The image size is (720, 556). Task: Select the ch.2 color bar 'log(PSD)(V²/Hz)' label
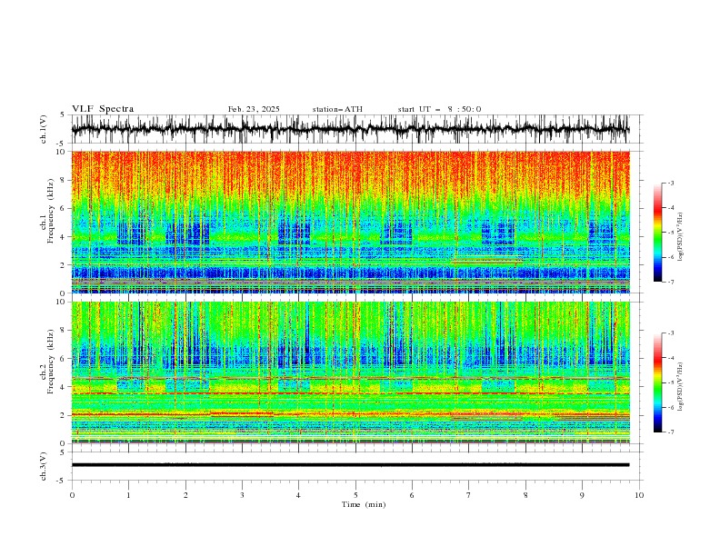[681, 386]
